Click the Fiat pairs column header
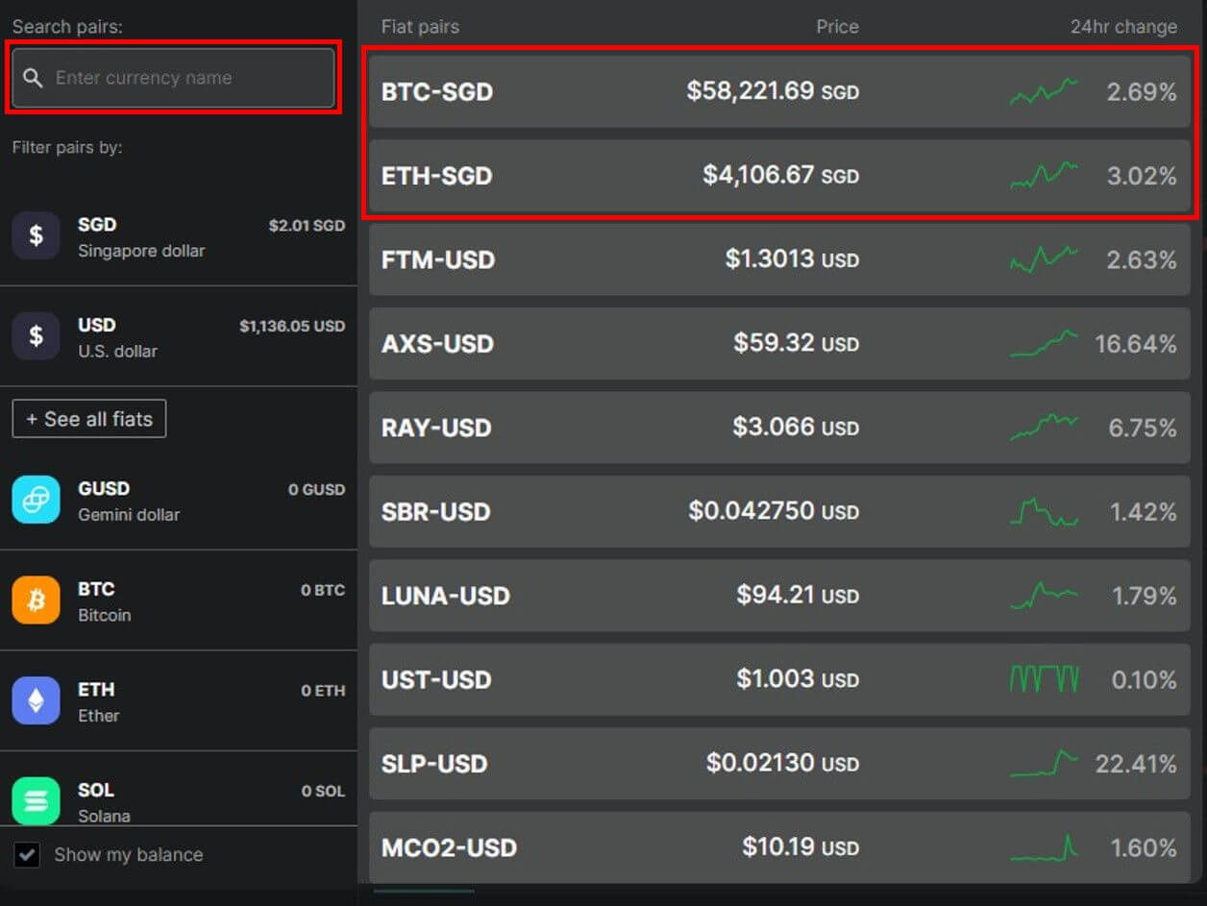Image resolution: width=1207 pixels, height=906 pixels. pos(420,26)
